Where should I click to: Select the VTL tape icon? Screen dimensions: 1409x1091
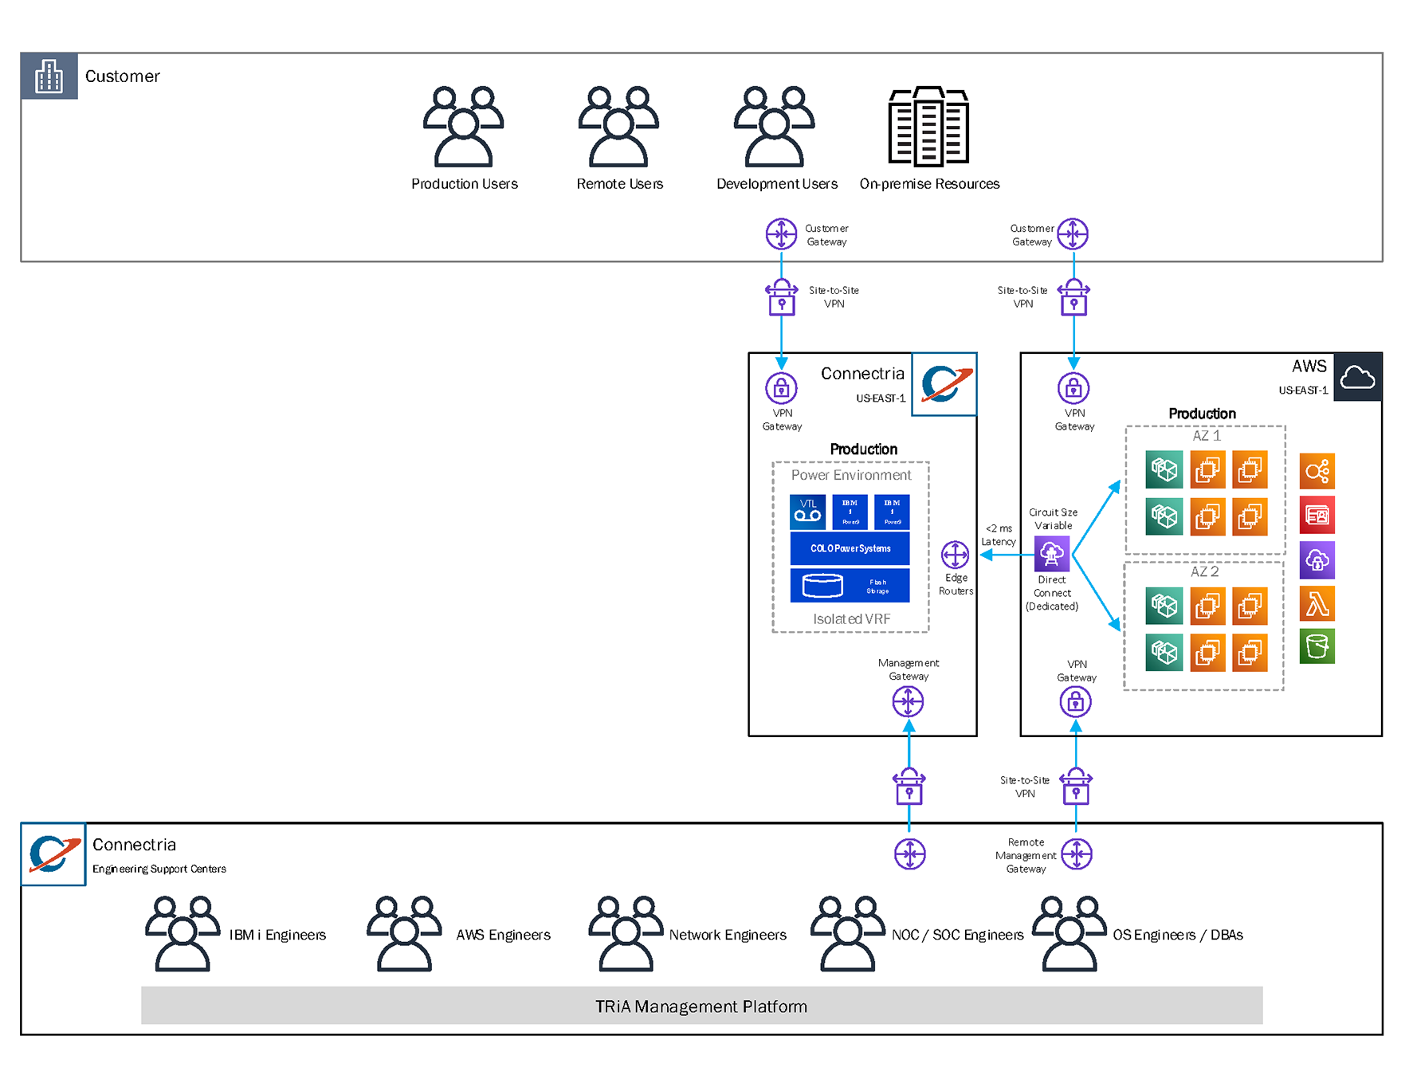pos(807,512)
